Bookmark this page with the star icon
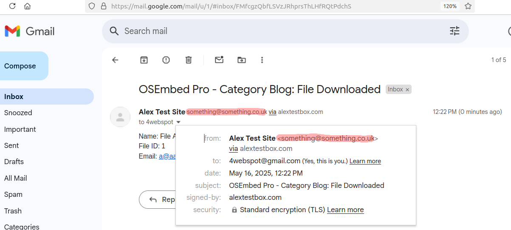The width and height of the screenshot is (511, 230). (x=468, y=6)
